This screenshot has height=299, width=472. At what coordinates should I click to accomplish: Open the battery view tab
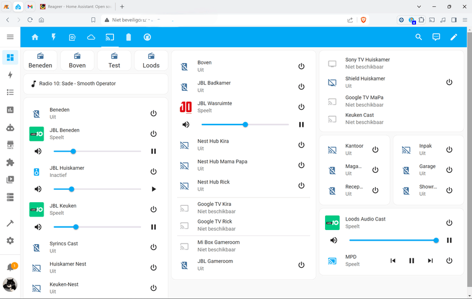129,37
